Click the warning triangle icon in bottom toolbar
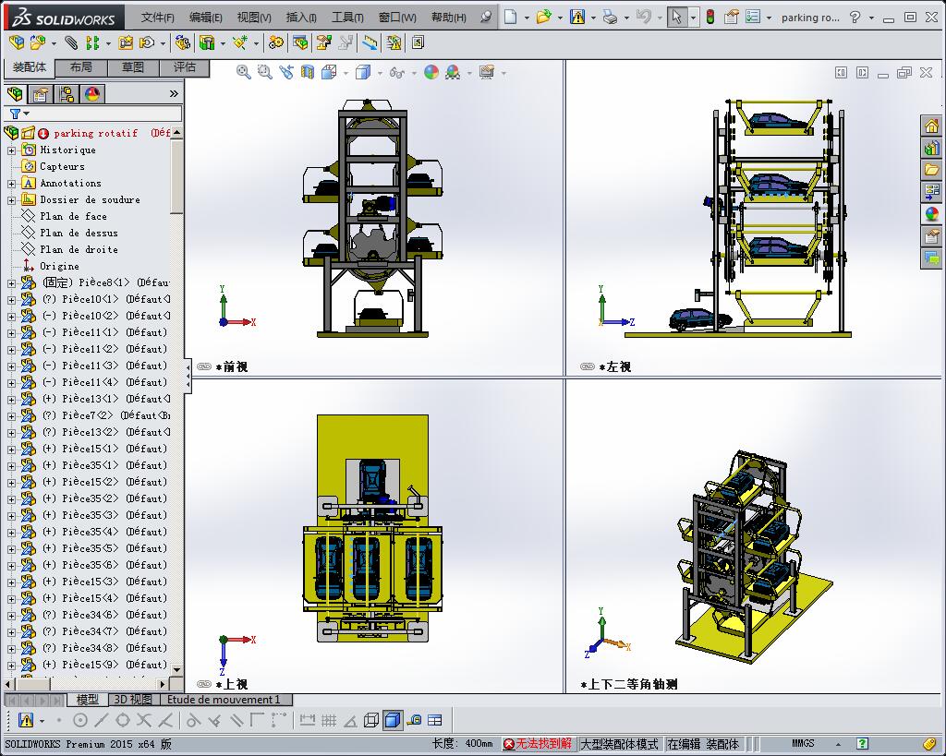The height and width of the screenshot is (756, 946). pos(26,720)
